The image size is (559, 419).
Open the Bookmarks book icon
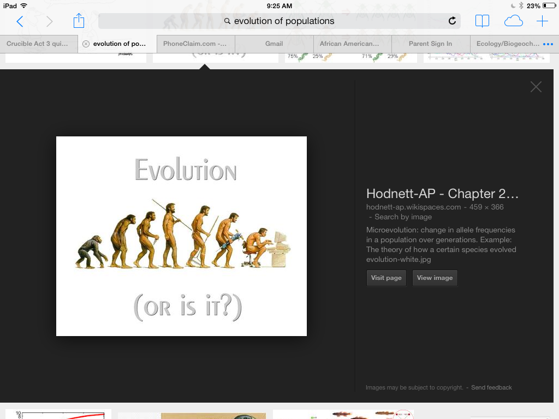point(482,21)
